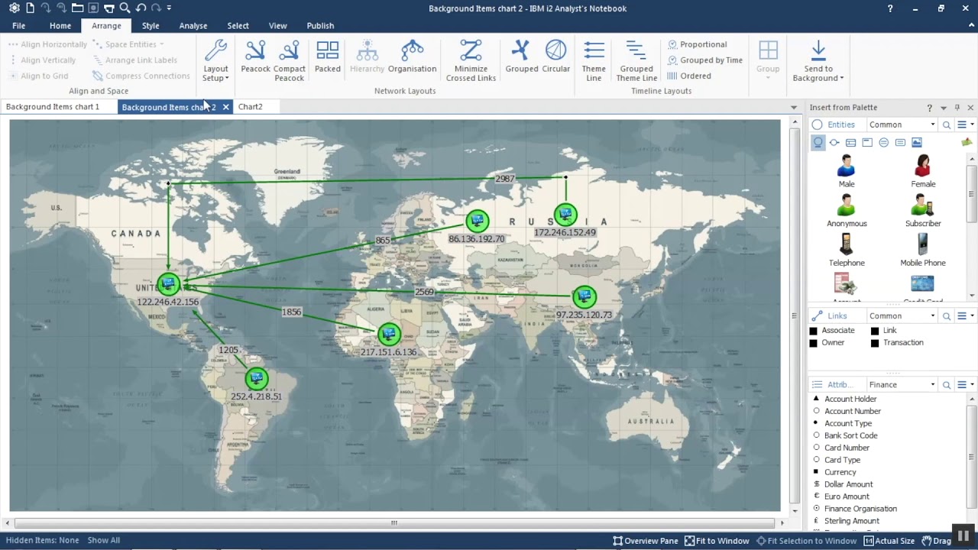This screenshot has width=978, height=550.
Task: Apply the Organisation layout
Action: pyautogui.click(x=412, y=58)
